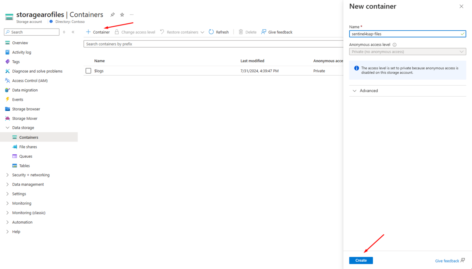The width and height of the screenshot is (472, 269).
Task: Click the info icon beside Anonymous access level
Action: [x=395, y=45]
